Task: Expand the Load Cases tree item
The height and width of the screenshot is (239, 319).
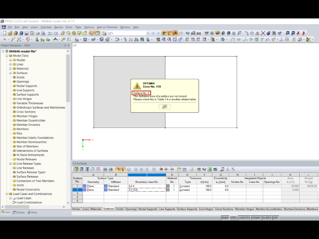Action: [10, 198]
